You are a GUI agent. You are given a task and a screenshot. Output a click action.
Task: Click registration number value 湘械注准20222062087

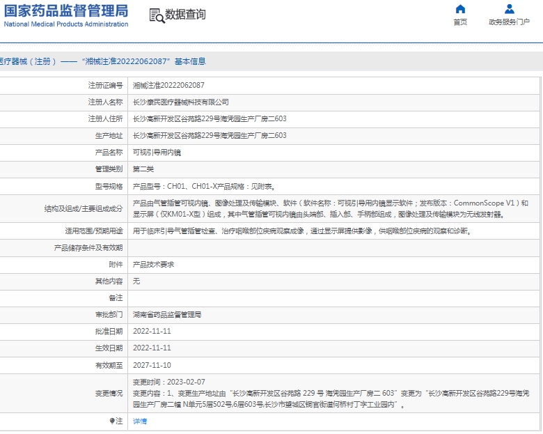pyautogui.click(x=168, y=85)
